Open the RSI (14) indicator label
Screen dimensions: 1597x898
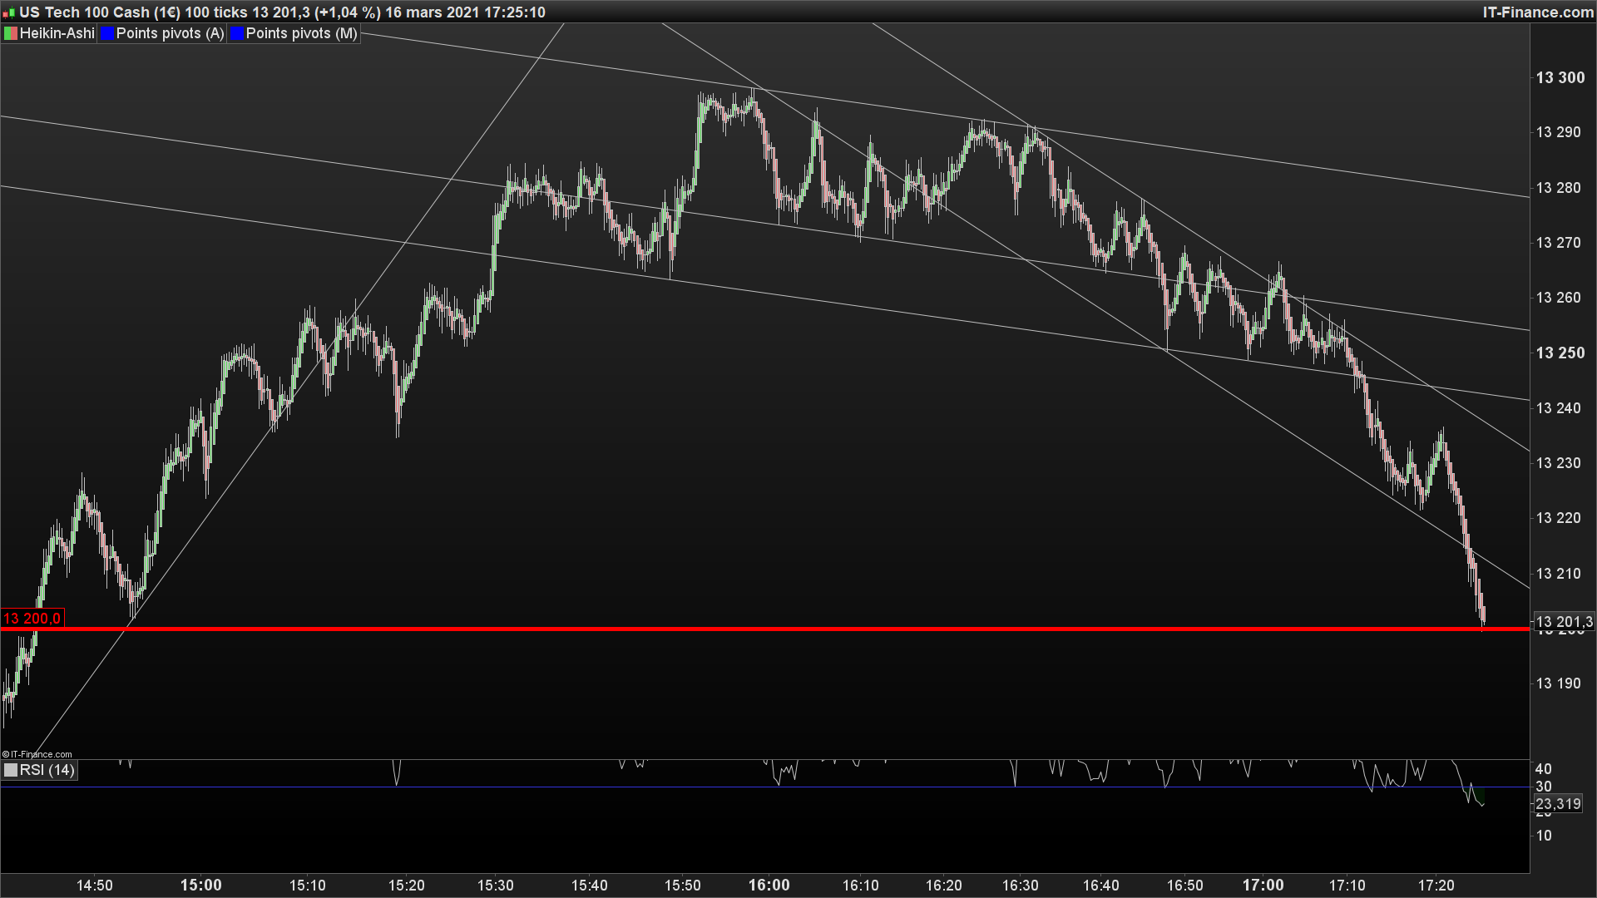point(47,770)
